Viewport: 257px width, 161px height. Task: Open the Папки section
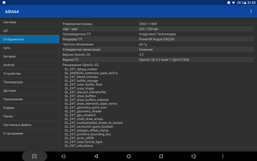pyautogui.click(x=30, y=116)
